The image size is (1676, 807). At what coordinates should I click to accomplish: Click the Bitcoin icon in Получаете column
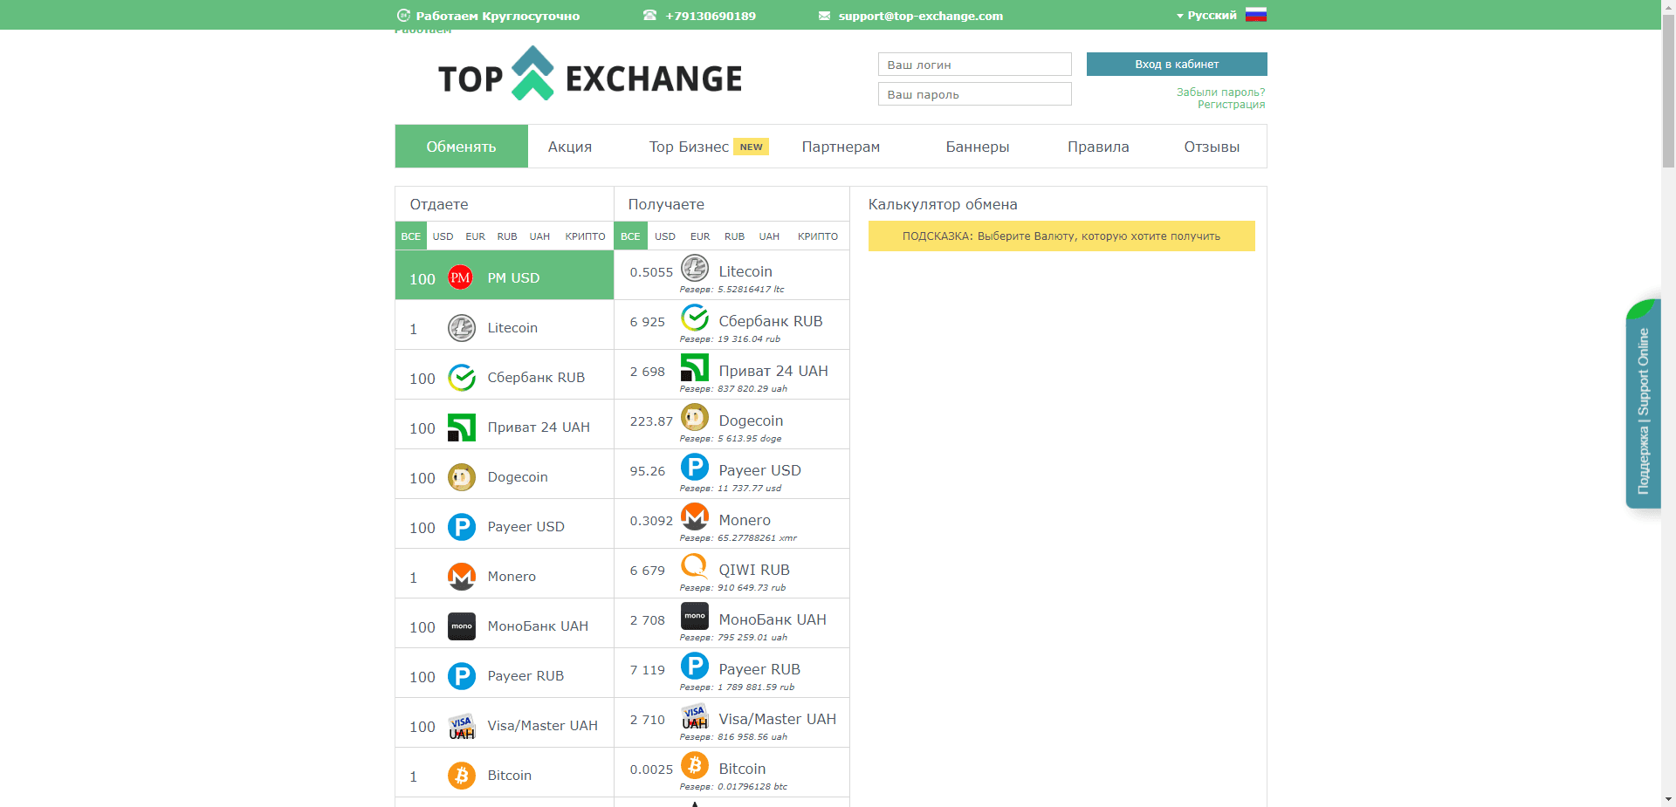coord(695,767)
